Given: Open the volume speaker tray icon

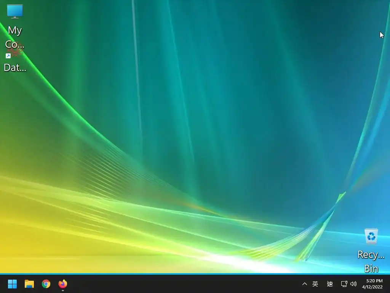Looking at the screenshot, I should pyautogui.click(x=353, y=284).
